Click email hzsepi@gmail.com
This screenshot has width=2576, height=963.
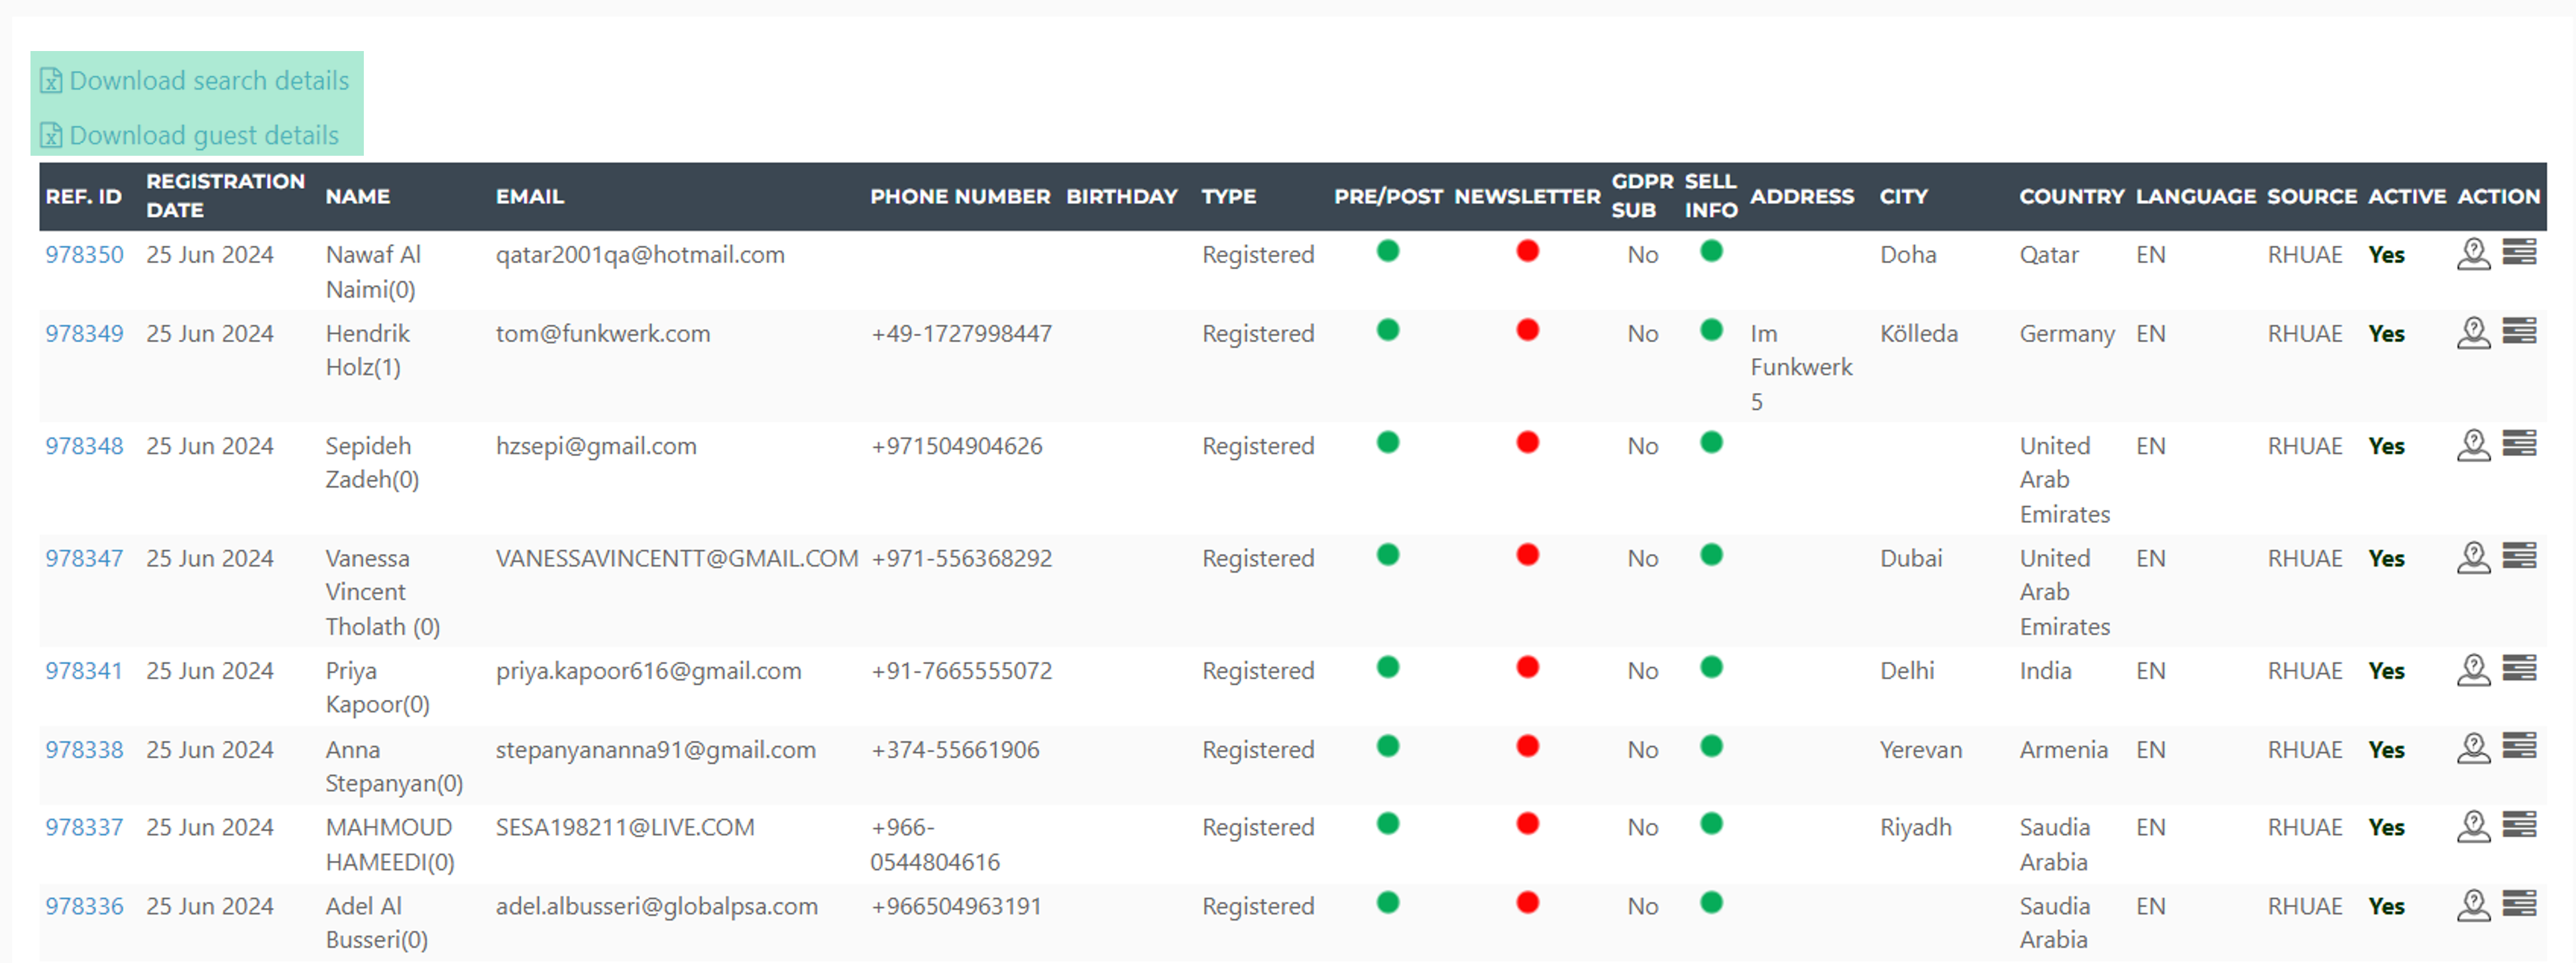coord(596,446)
